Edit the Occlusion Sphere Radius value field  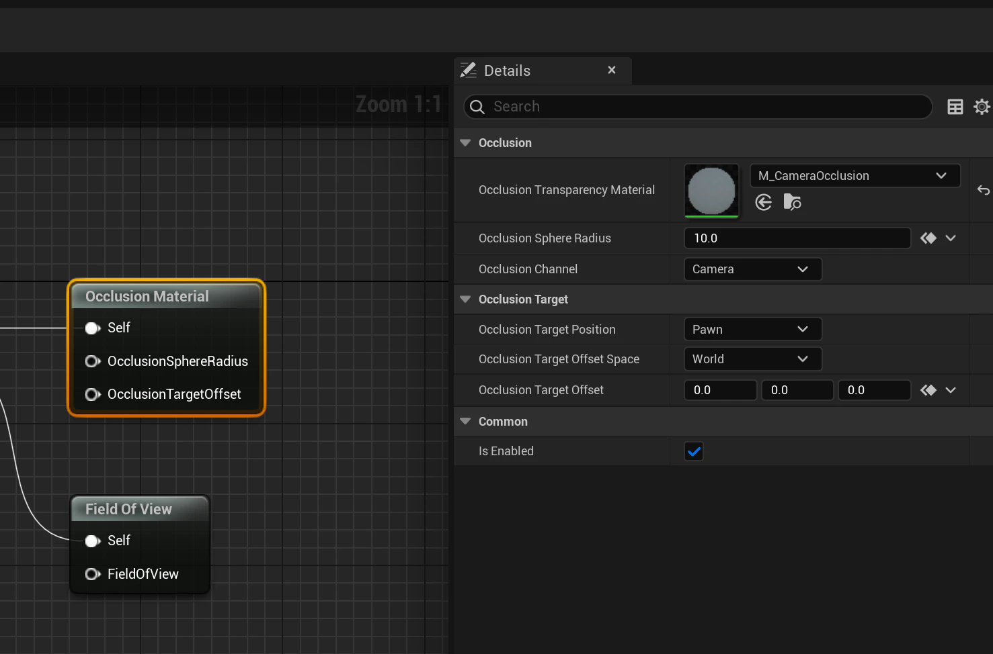point(797,238)
